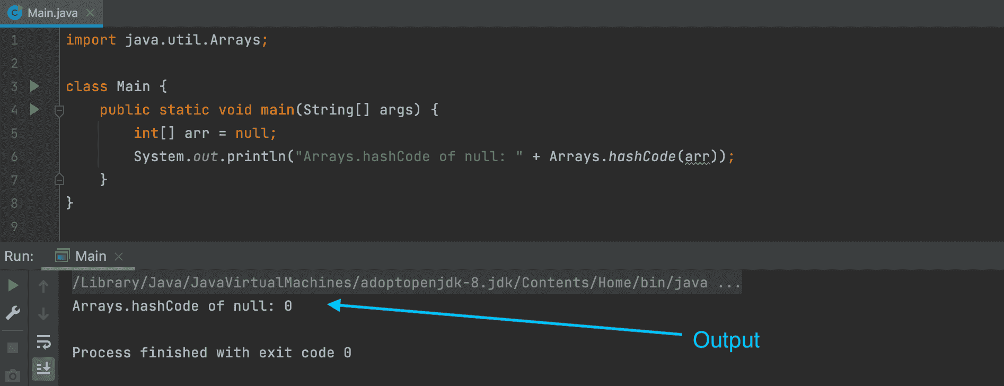Image resolution: width=1004 pixels, height=386 pixels.
Task: Go up the stack trace arrow
Action: coord(43,286)
